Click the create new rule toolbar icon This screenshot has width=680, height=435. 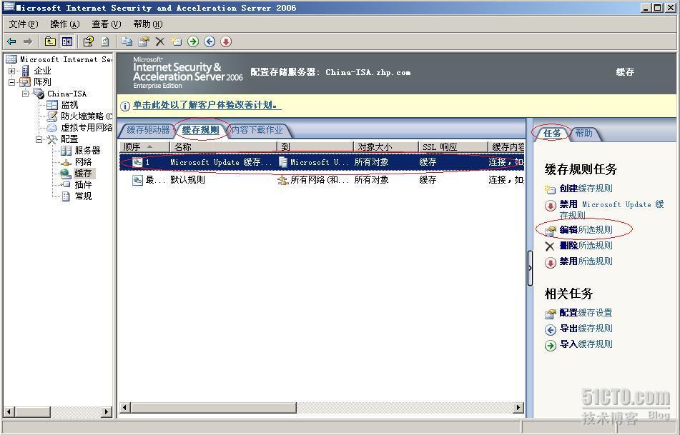tap(176, 41)
